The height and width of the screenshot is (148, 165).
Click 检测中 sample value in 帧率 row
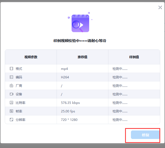click(120, 111)
